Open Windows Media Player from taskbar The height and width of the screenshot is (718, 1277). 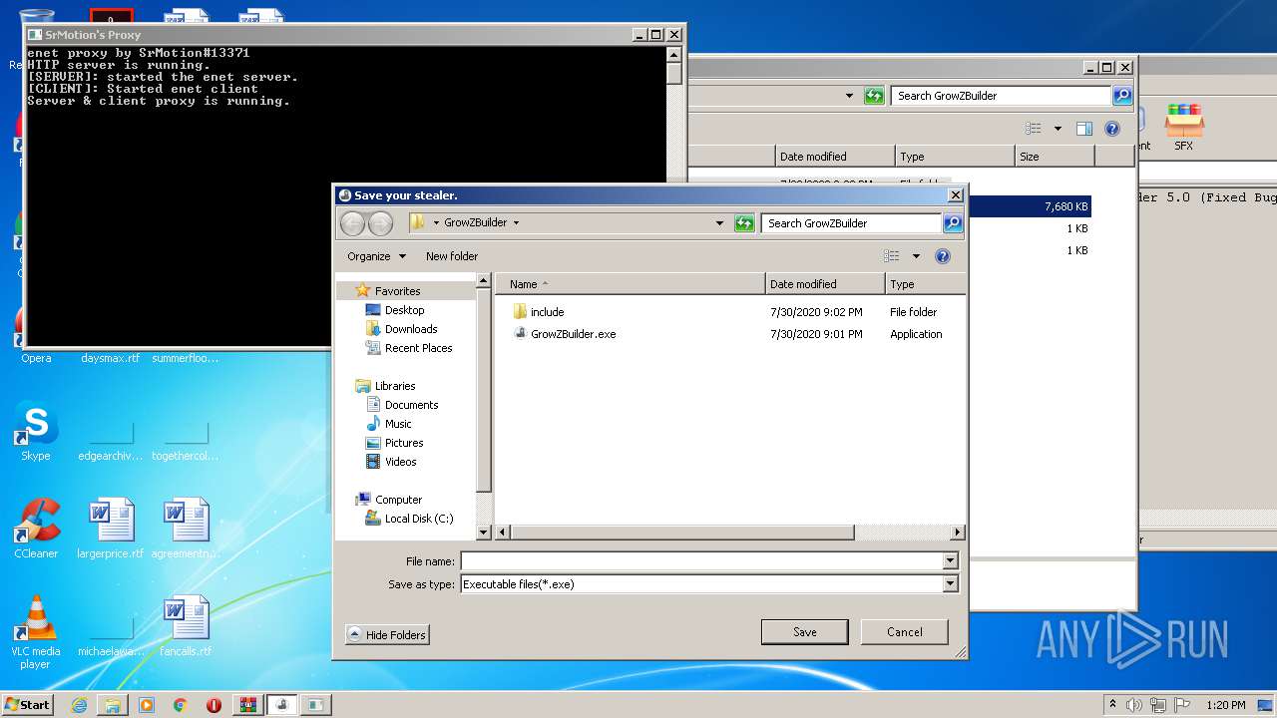[x=147, y=705]
